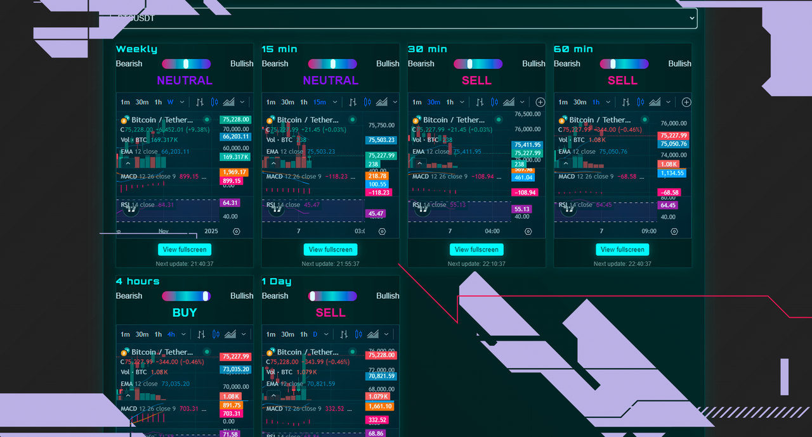Select bars chart style in Weekly widget
Screen dimensions: 812x437
coord(200,102)
